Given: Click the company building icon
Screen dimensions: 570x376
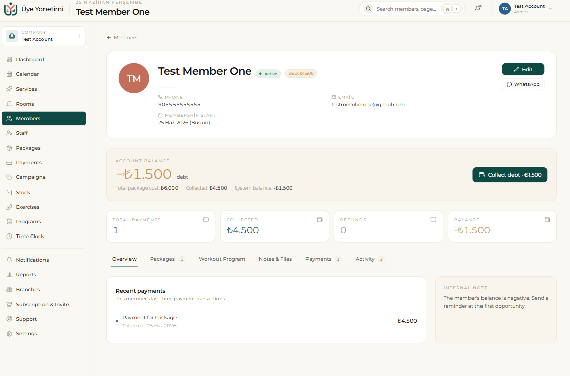Looking at the screenshot, I should pos(12,36).
